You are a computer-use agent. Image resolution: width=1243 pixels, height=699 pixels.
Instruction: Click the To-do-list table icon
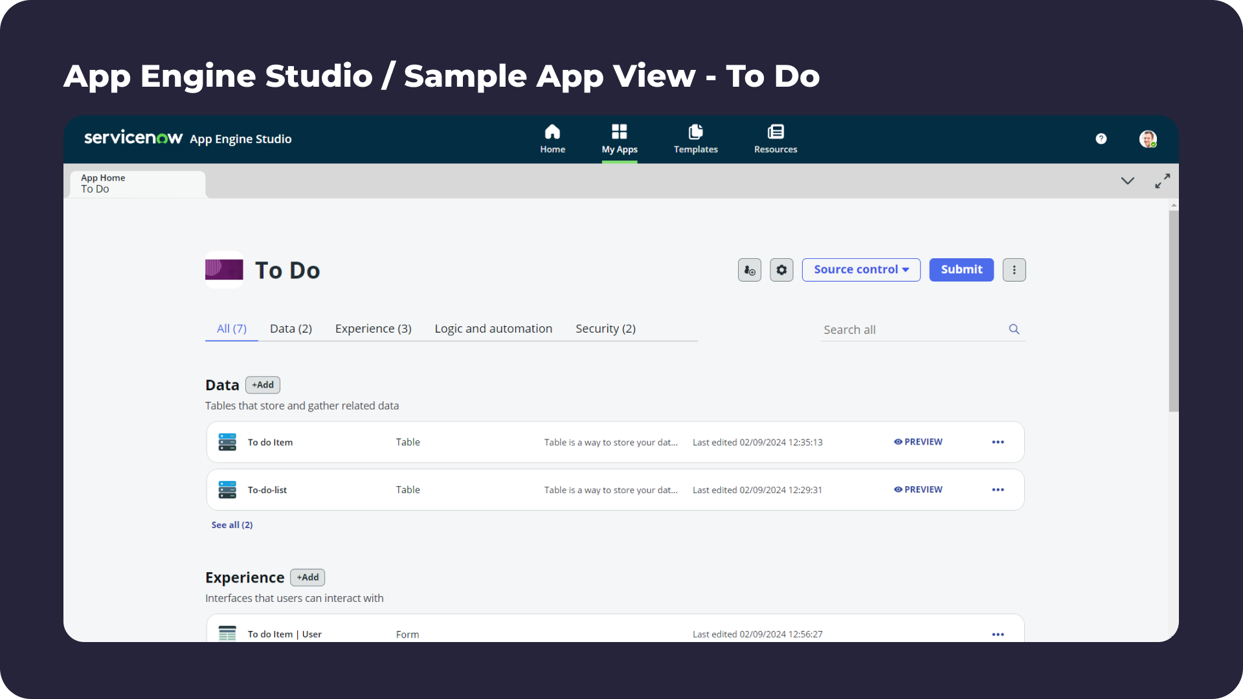[227, 490]
